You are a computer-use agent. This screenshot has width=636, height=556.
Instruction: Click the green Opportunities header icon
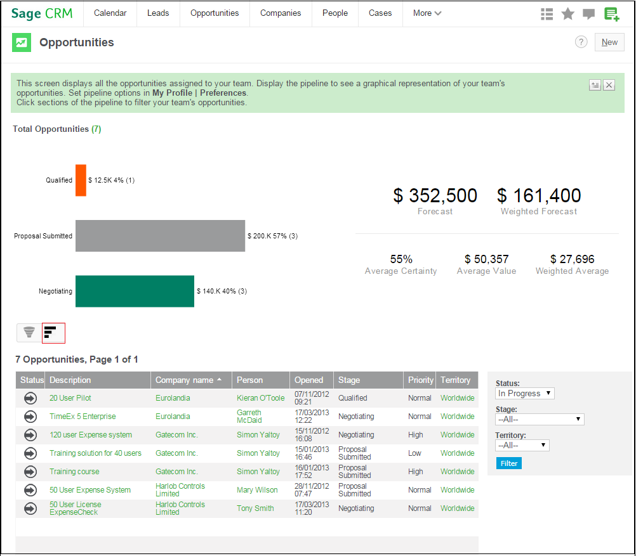tap(22, 42)
